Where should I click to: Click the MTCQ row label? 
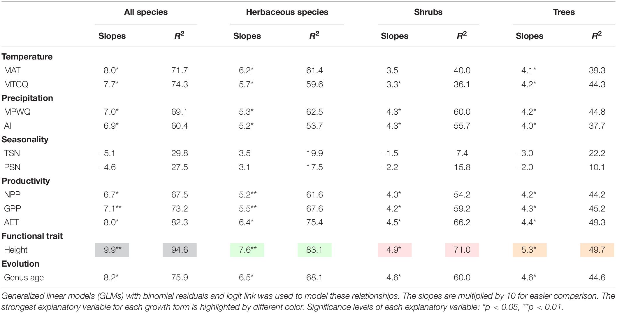[x=16, y=84]
